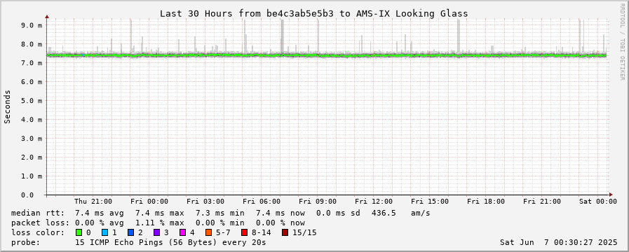Image resolution: width=629 pixels, height=252 pixels.
Task: Click the 9.0 m y-axis label
Action: coord(32,24)
